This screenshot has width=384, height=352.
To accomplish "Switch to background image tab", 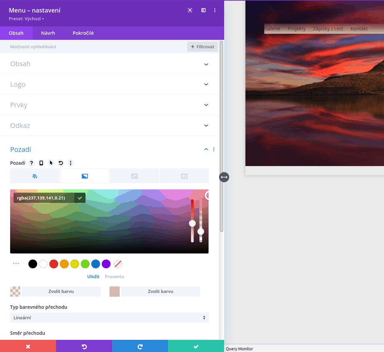I will click(135, 176).
